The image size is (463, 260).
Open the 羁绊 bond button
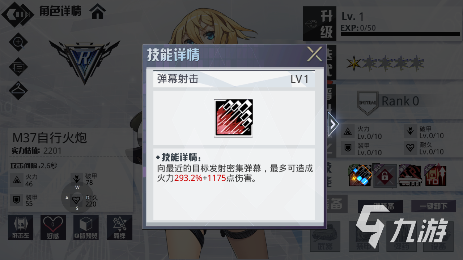tap(119, 228)
